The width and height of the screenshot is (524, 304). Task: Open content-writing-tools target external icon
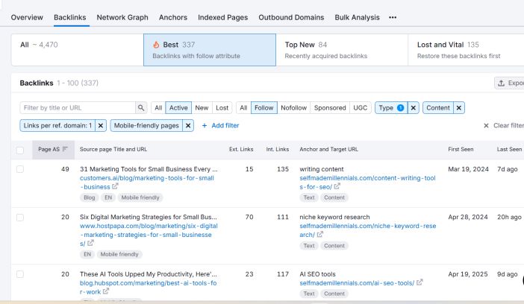[x=337, y=186]
